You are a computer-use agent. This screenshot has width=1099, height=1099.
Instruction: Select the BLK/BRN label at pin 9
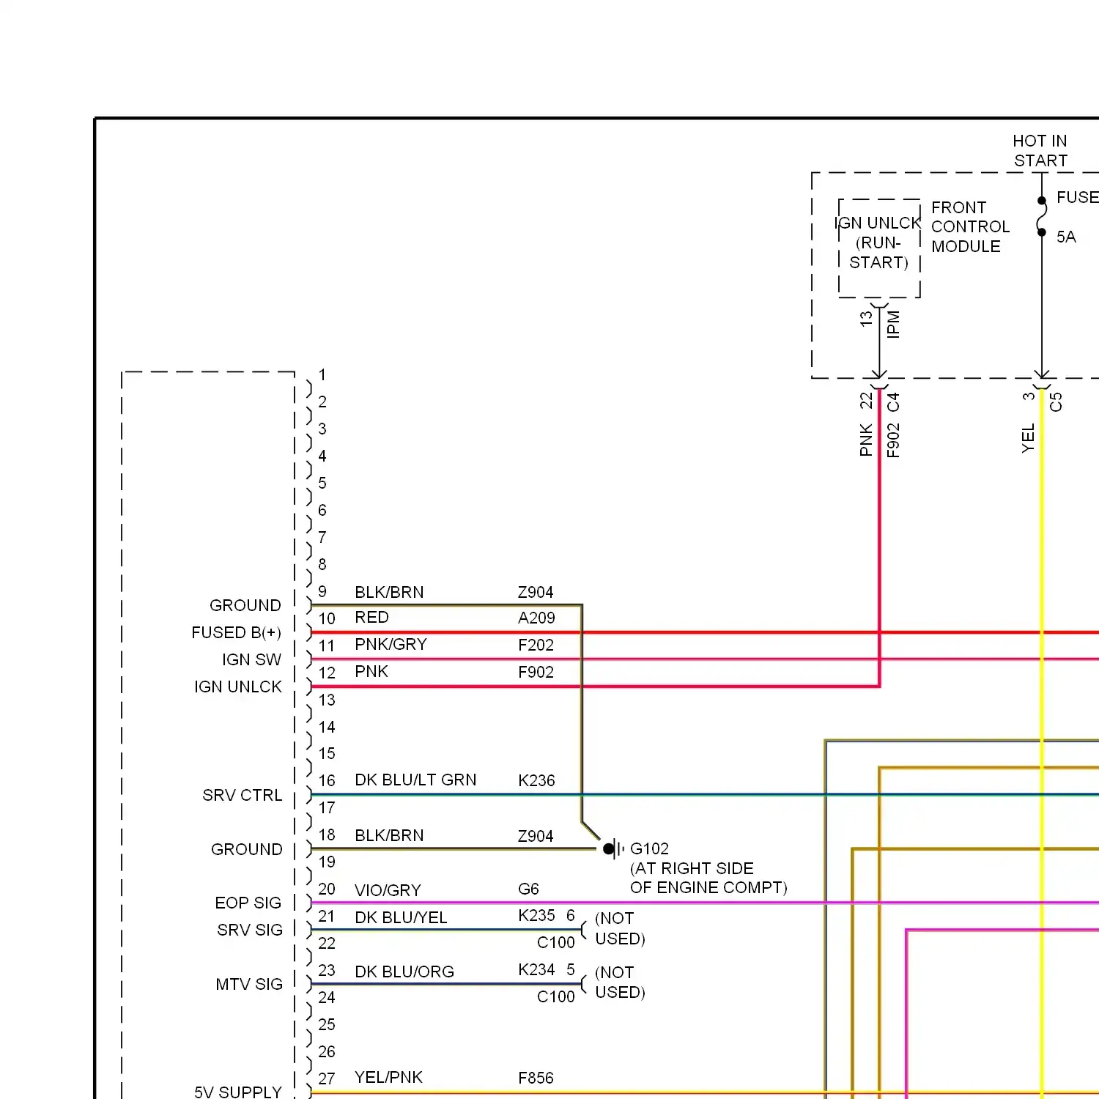click(389, 592)
